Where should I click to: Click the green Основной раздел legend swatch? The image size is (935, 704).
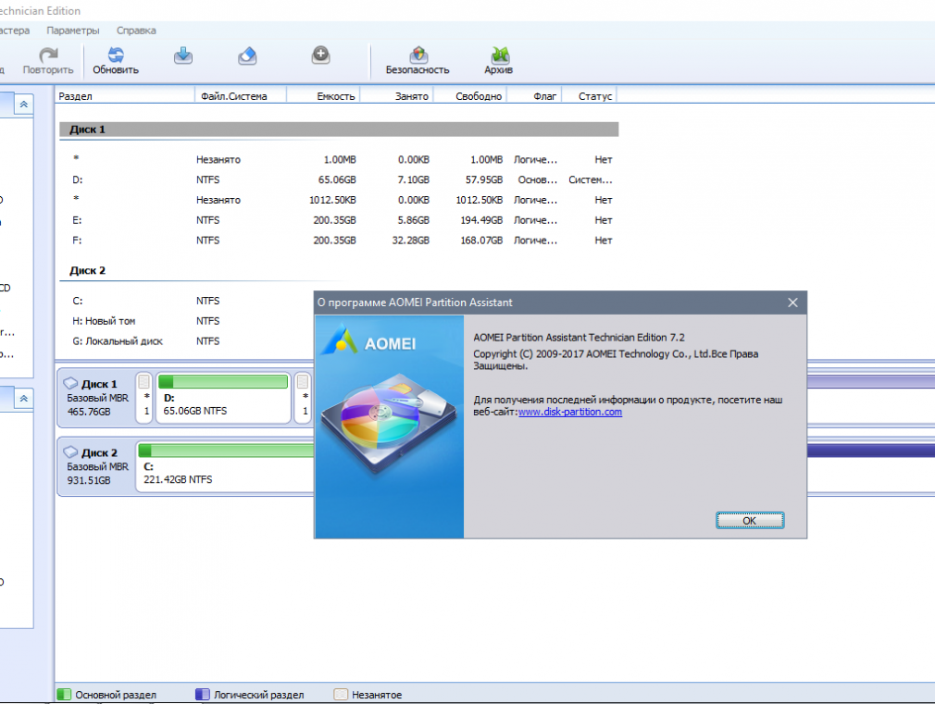pos(64,695)
